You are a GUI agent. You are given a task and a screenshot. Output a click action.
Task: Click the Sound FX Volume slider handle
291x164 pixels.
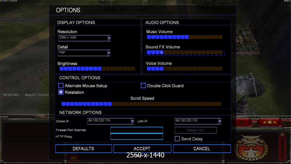[x=162, y=52]
